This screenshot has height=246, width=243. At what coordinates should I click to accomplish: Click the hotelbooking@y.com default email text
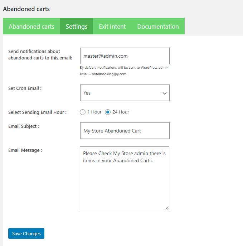tap(109, 74)
